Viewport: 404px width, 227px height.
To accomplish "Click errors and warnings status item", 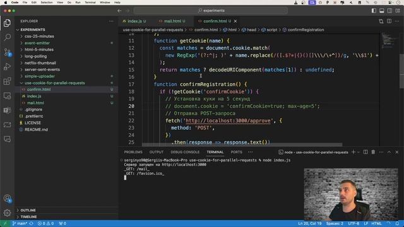I will pyautogui.click(x=45, y=223).
